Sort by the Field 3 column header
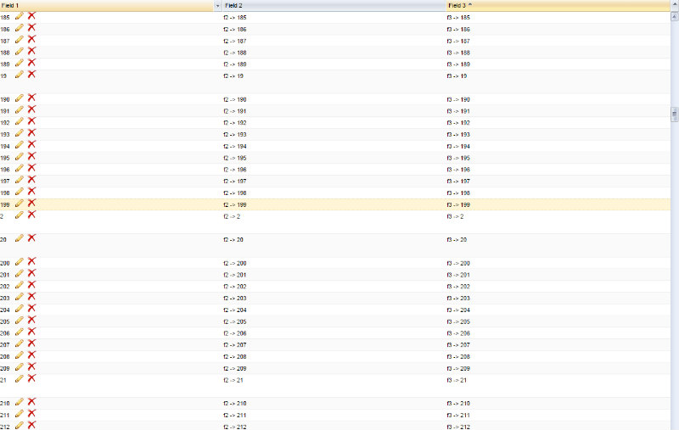The width and height of the screenshot is (679, 430). coord(460,6)
